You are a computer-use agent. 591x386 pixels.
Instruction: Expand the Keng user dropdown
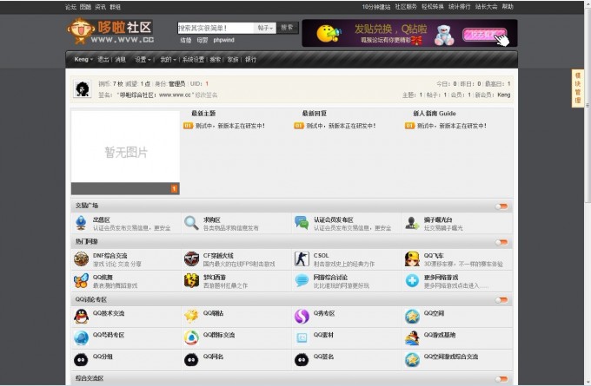(83, 60)
